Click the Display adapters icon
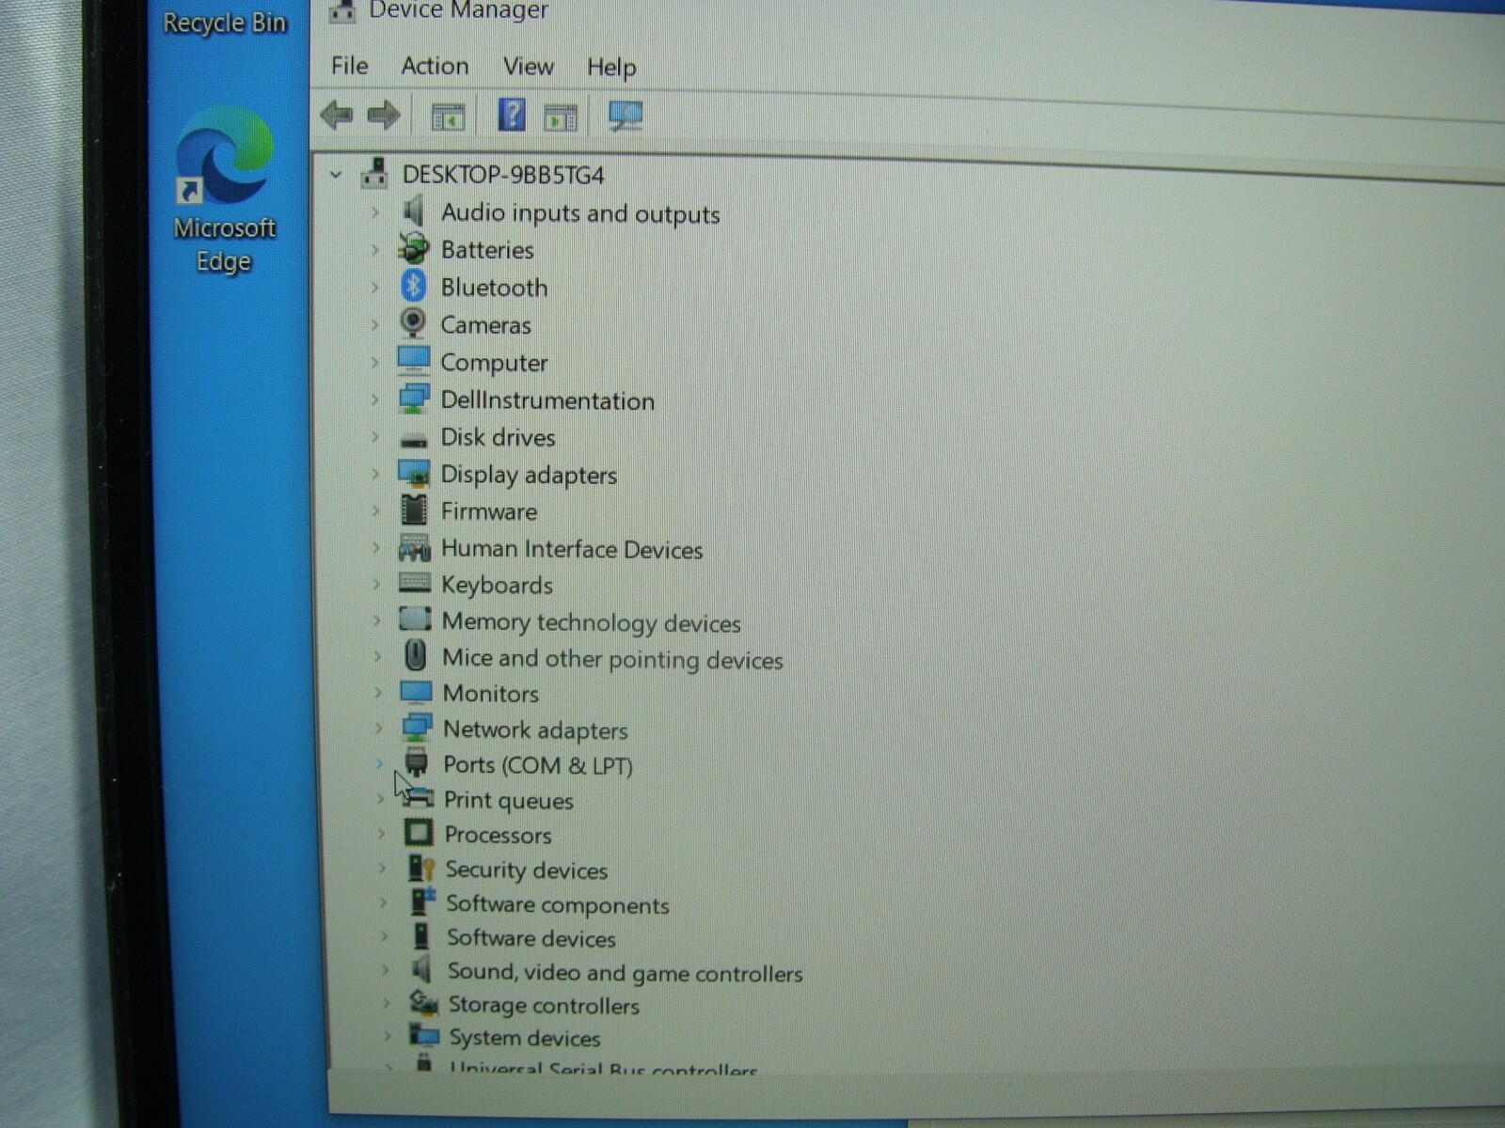Image resolution: width=1505 pixels, height=1128 pixels. click(414, 473)
